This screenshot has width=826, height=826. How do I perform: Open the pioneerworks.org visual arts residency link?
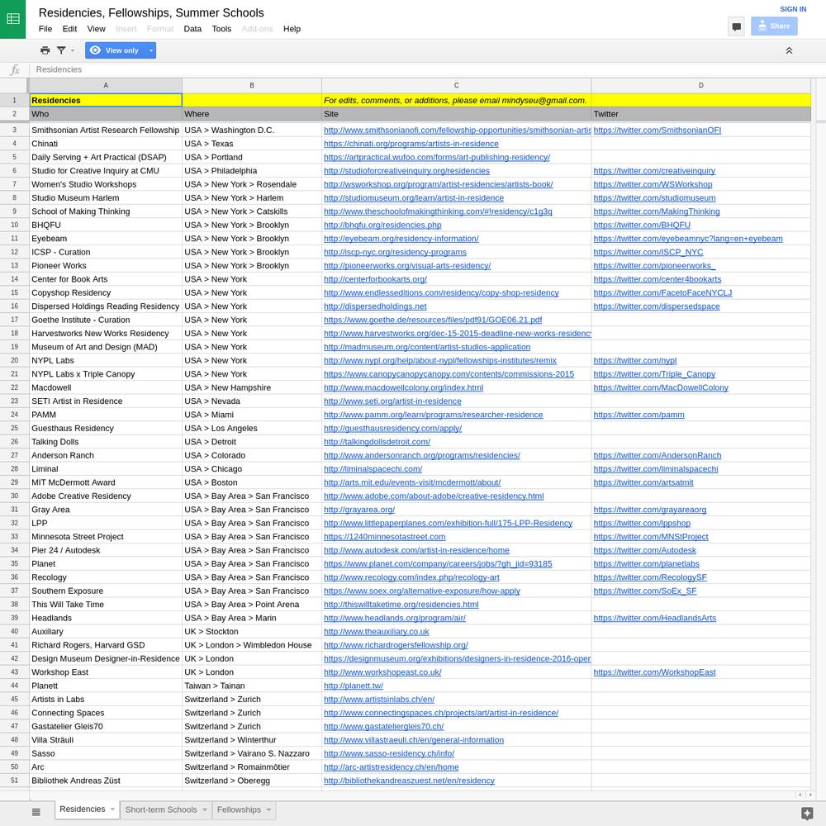[407, 266]
